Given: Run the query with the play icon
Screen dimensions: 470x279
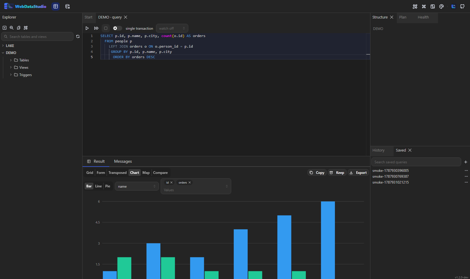Looking at the screenshot, I should (x=87, y=28).
